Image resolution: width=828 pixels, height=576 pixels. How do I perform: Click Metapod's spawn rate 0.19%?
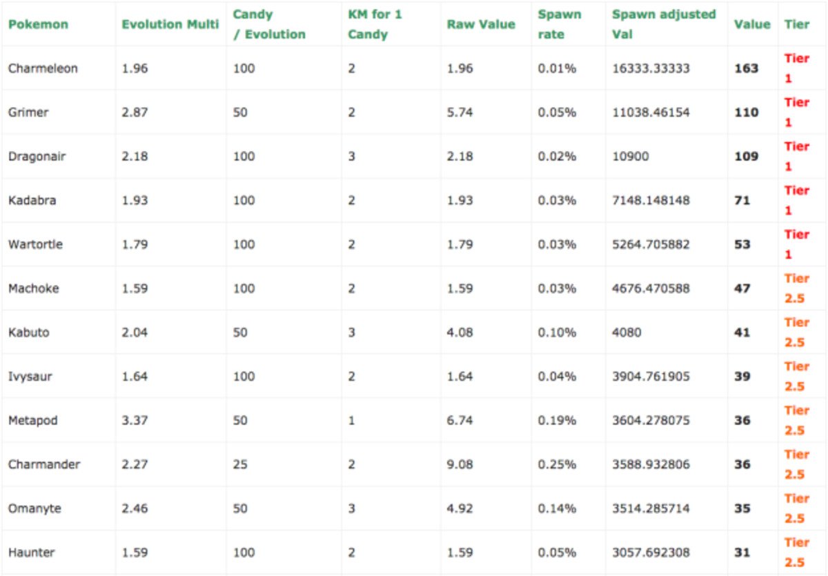pos(557,421)
